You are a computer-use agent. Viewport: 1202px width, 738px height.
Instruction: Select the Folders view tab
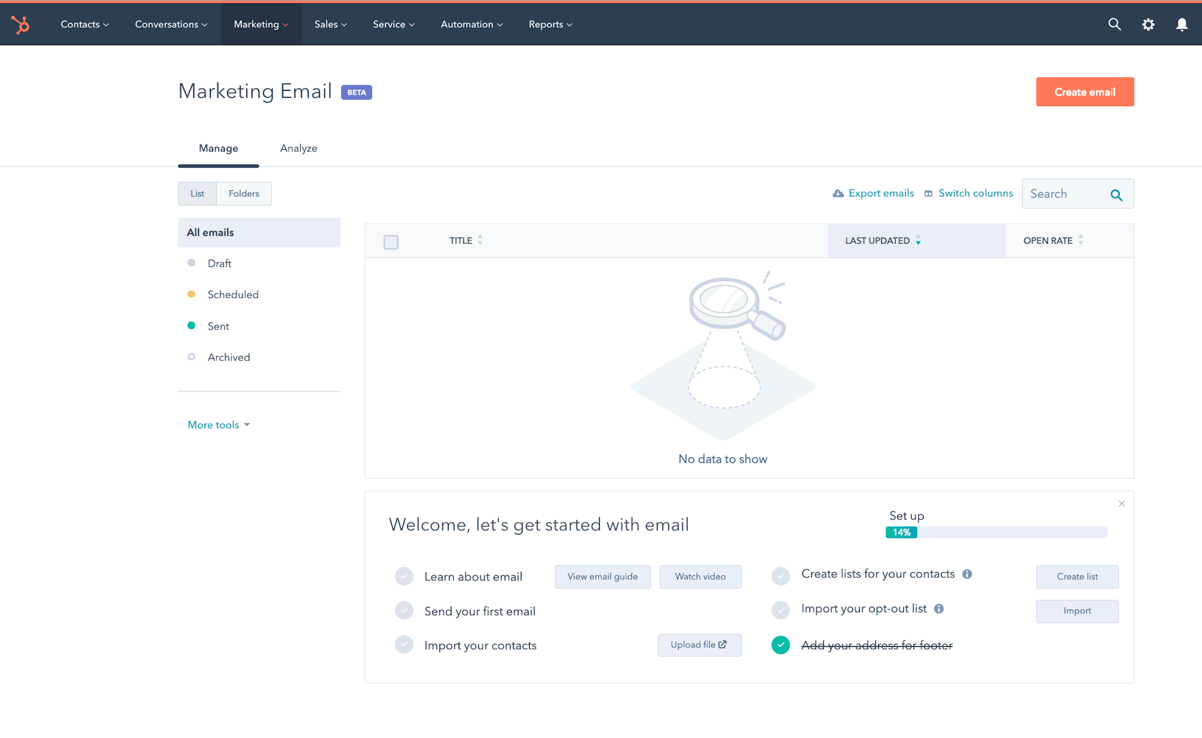coord(244,193)
